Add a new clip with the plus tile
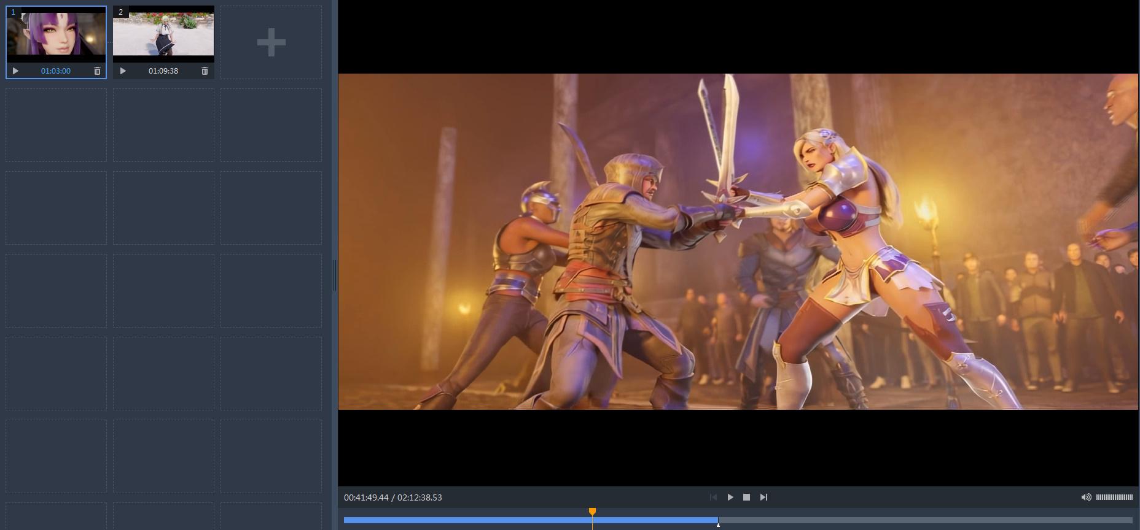Image resolution: width=1140 pixels, height=530 pixels. coord(271,42)
